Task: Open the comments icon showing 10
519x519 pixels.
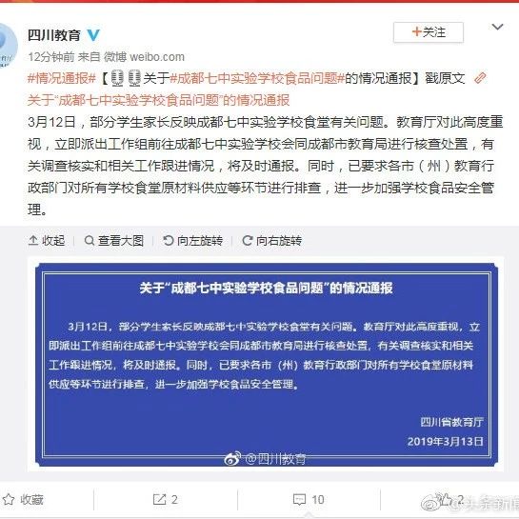Action: (x=309, y=499)
